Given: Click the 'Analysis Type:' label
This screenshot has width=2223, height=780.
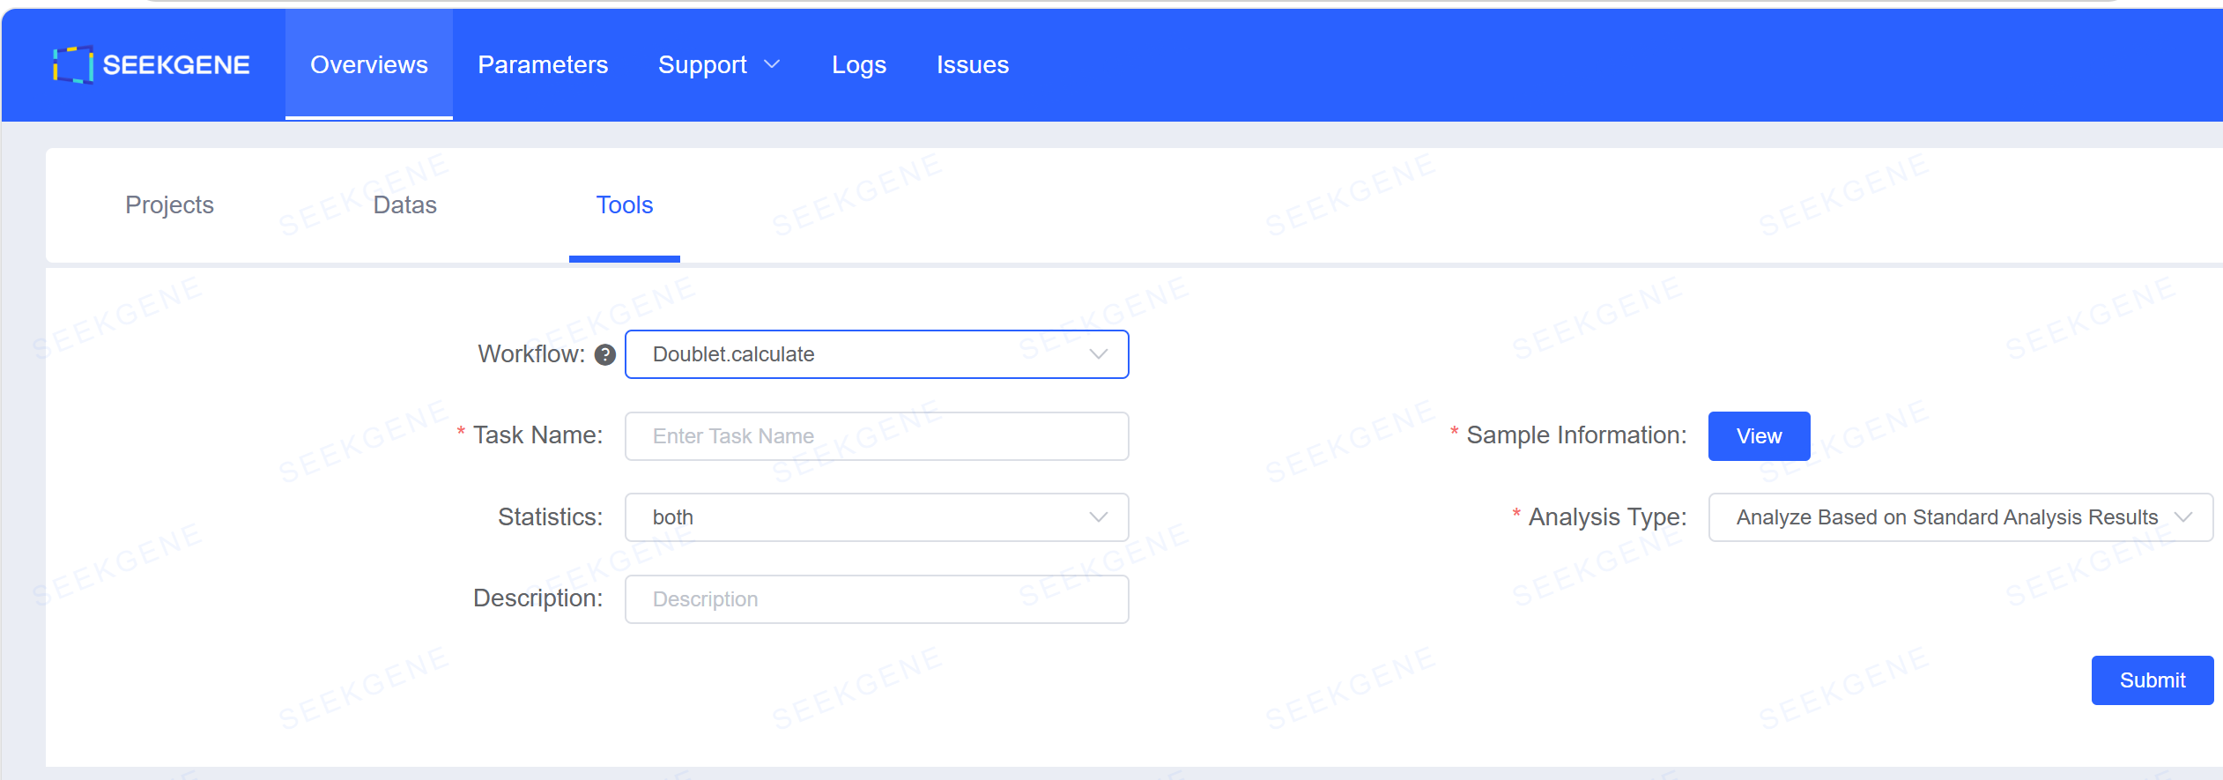Looking at the screenshot, I should point(1608,517).
